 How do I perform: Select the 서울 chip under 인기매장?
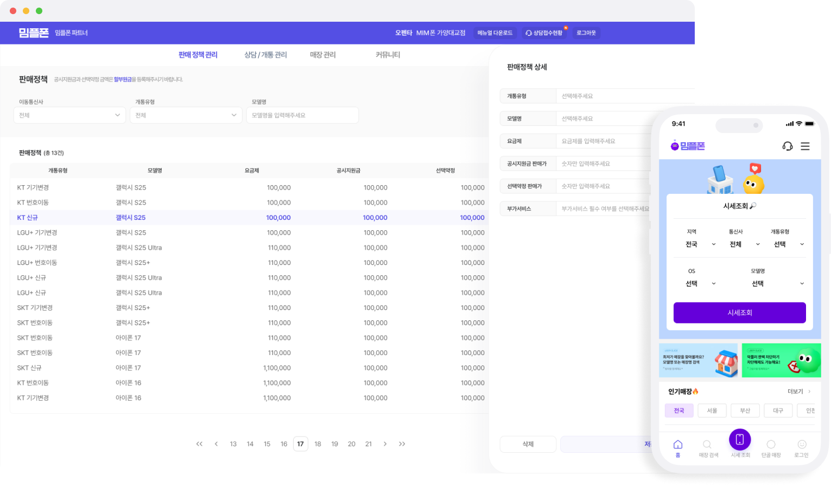click(712, 410)
